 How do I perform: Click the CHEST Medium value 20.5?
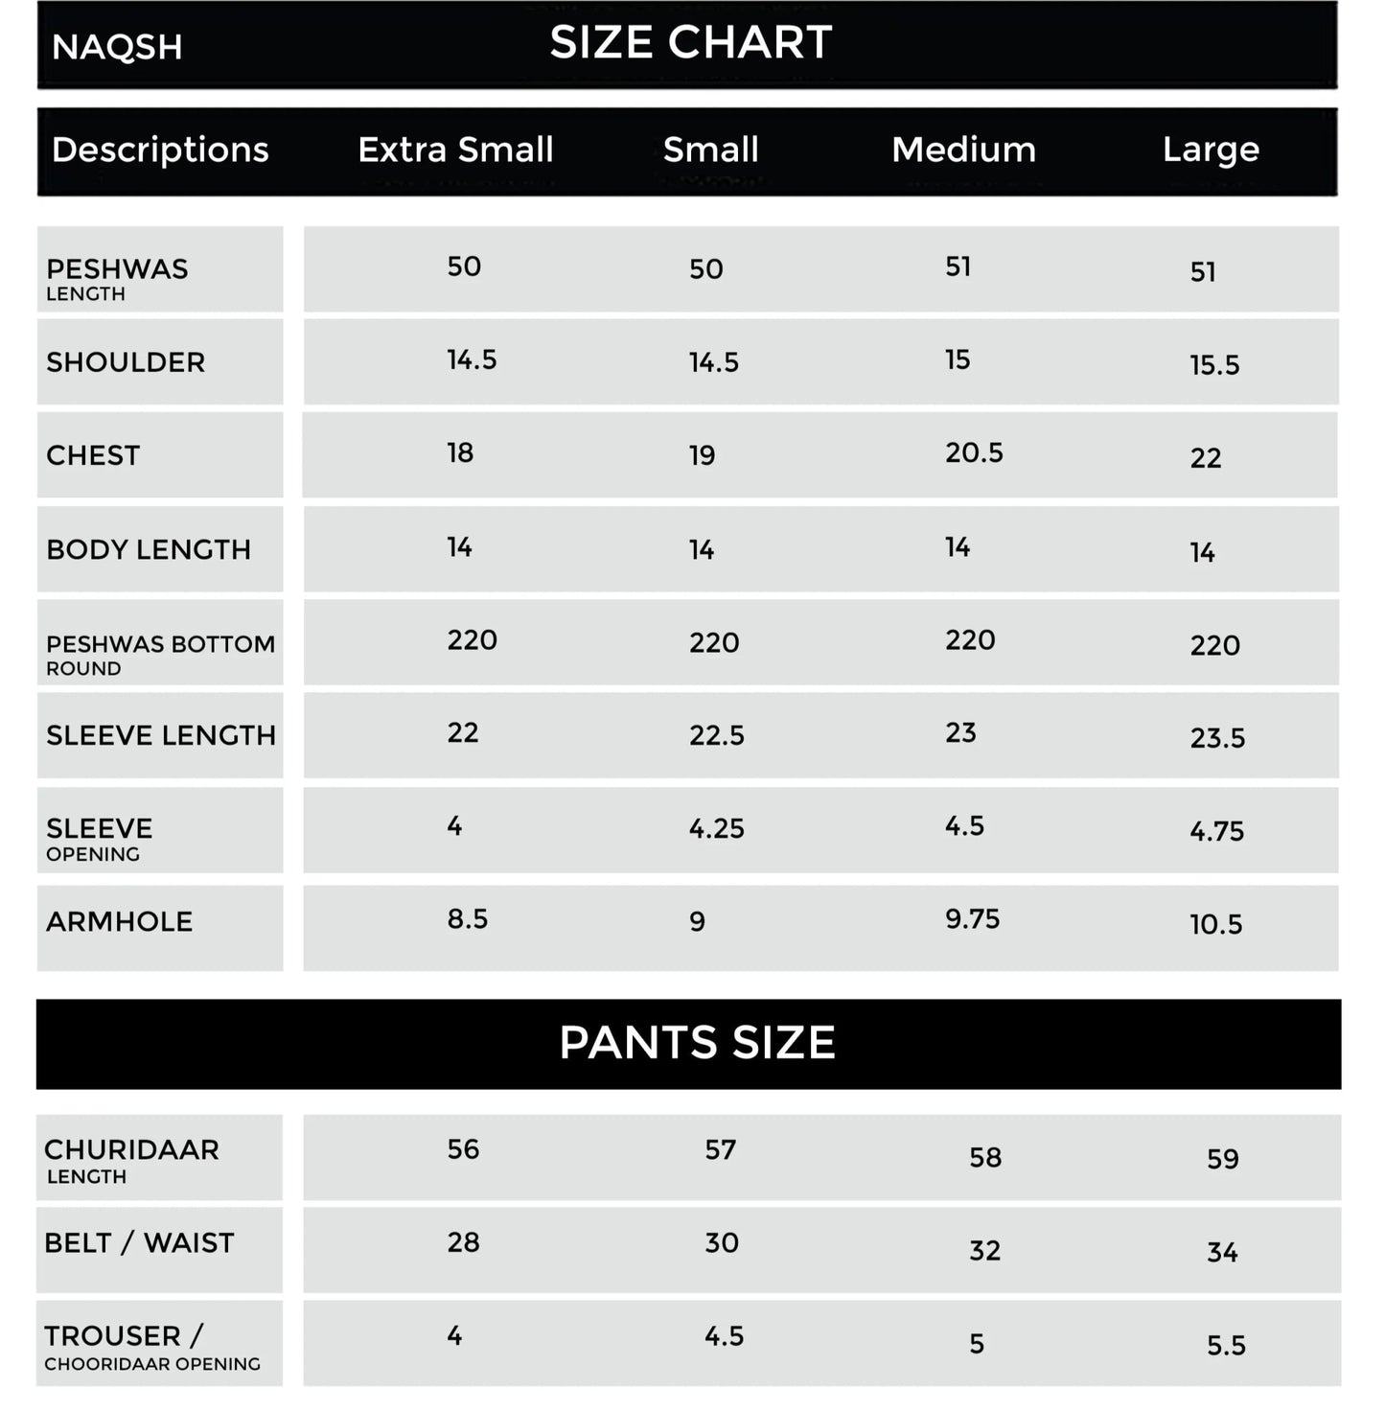(974, 452)
